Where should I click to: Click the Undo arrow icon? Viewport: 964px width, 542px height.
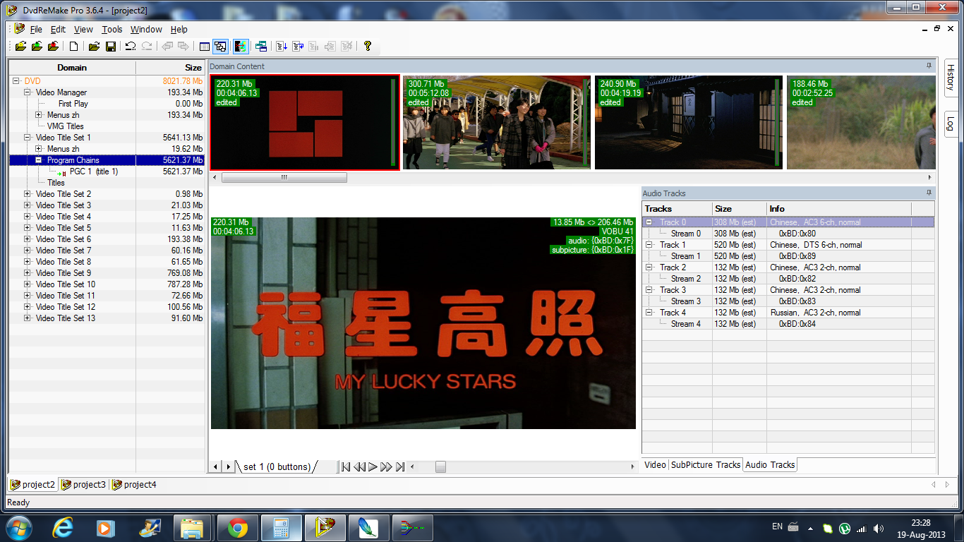tap(131, 47)
